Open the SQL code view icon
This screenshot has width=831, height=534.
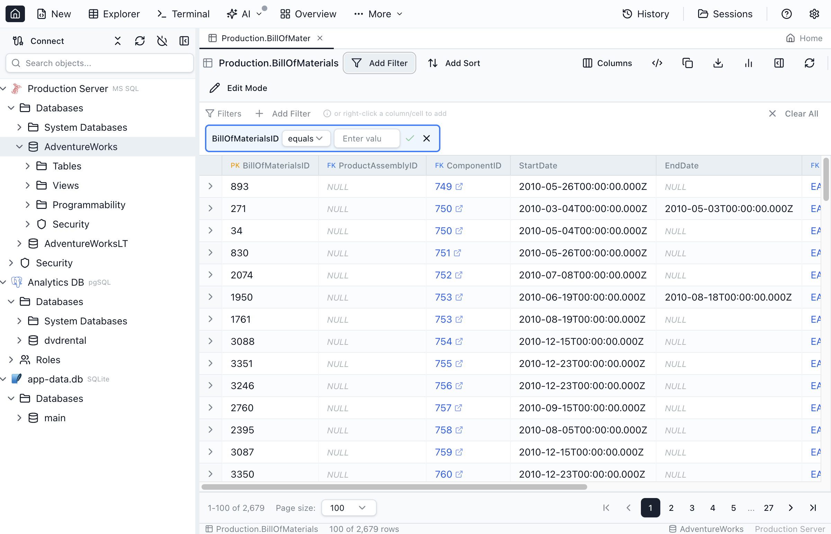coord(657,63)
